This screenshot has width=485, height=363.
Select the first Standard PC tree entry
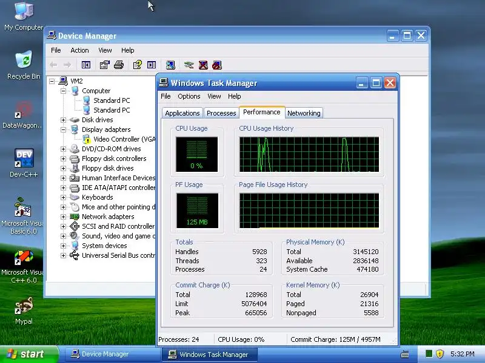click(x=112, y=100)
